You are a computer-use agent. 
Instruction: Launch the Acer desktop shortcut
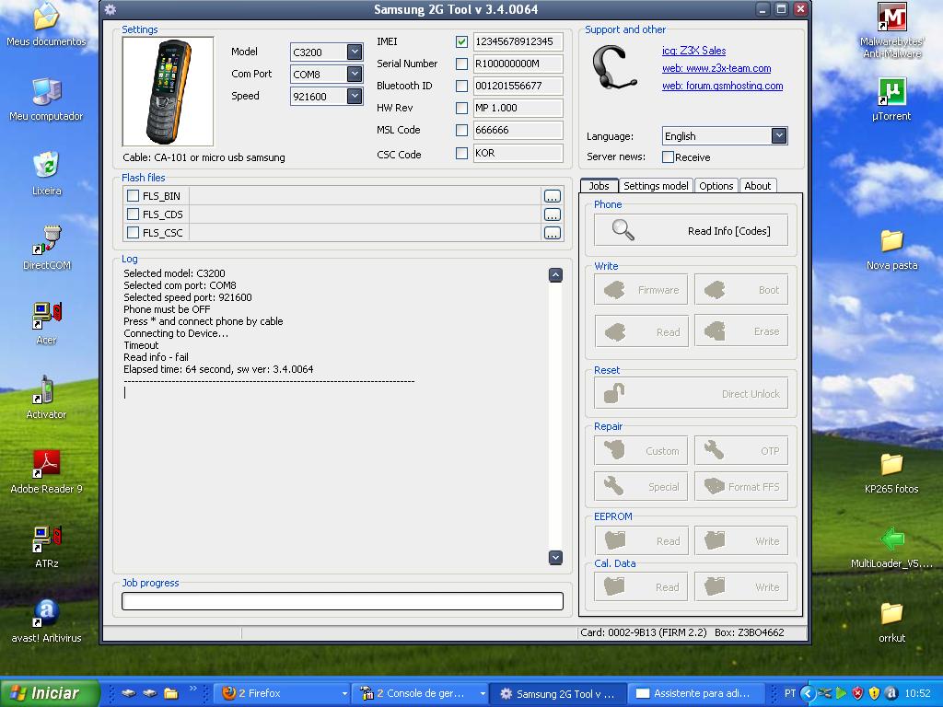[46, 323]
